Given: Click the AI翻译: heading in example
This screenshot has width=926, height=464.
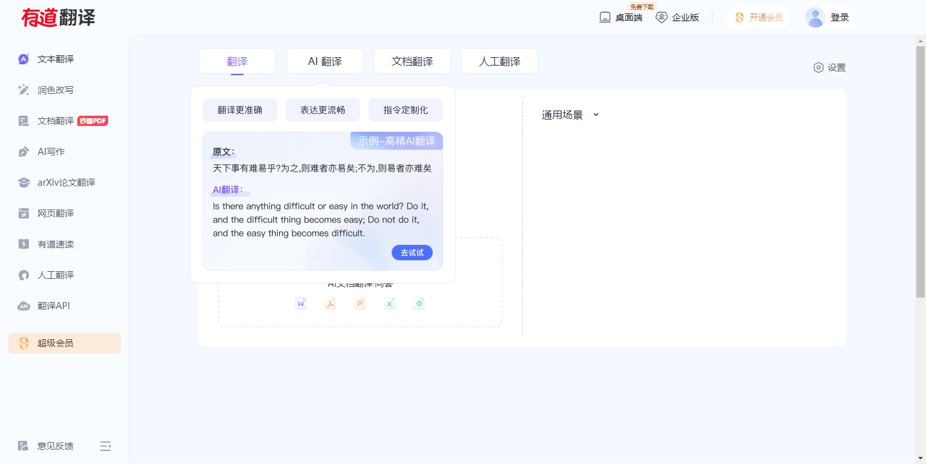Looking at the screenshot, I should [228, 190].
